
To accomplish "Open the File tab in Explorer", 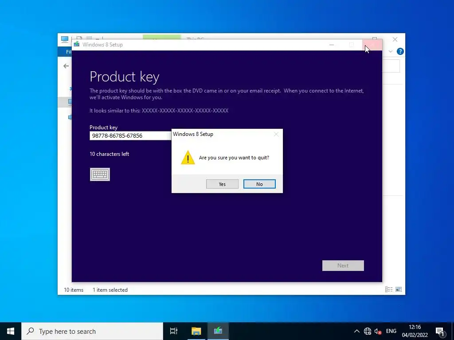I will coord(66,52).
